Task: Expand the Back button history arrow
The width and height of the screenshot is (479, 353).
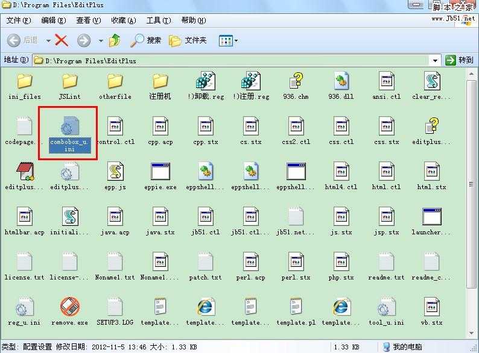Action: [49, 40]
